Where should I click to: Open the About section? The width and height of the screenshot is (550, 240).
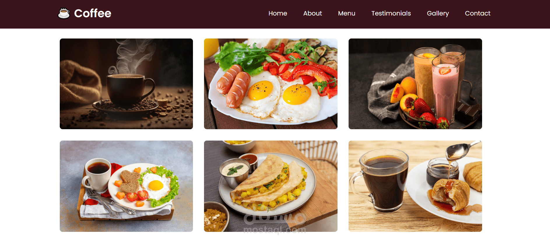pyautogui.click(x=312, y=13)
